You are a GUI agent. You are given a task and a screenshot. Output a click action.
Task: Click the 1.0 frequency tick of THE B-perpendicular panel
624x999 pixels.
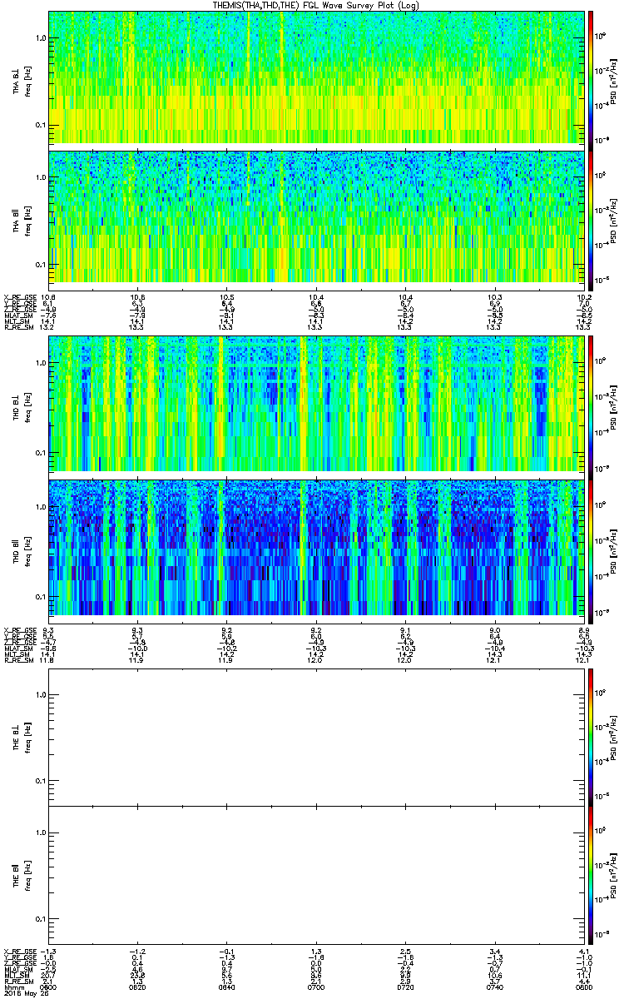click(41, 694)
